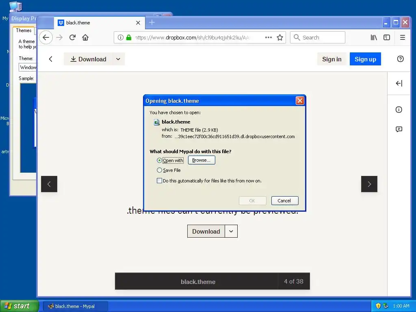Click the network tray icon
This screenshot has width=416, height=312.
386,306
